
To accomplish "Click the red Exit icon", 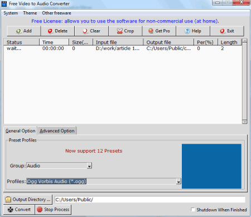I will 222,31.
